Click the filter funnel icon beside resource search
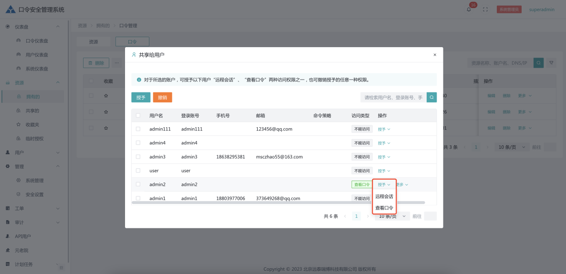The height and width of the screenshot is (274, 566). click(551, 62)
